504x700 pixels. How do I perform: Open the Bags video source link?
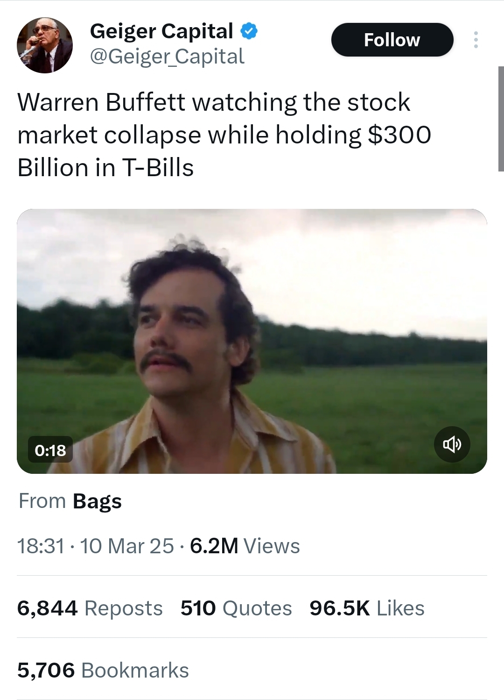[x=97, y=501]
